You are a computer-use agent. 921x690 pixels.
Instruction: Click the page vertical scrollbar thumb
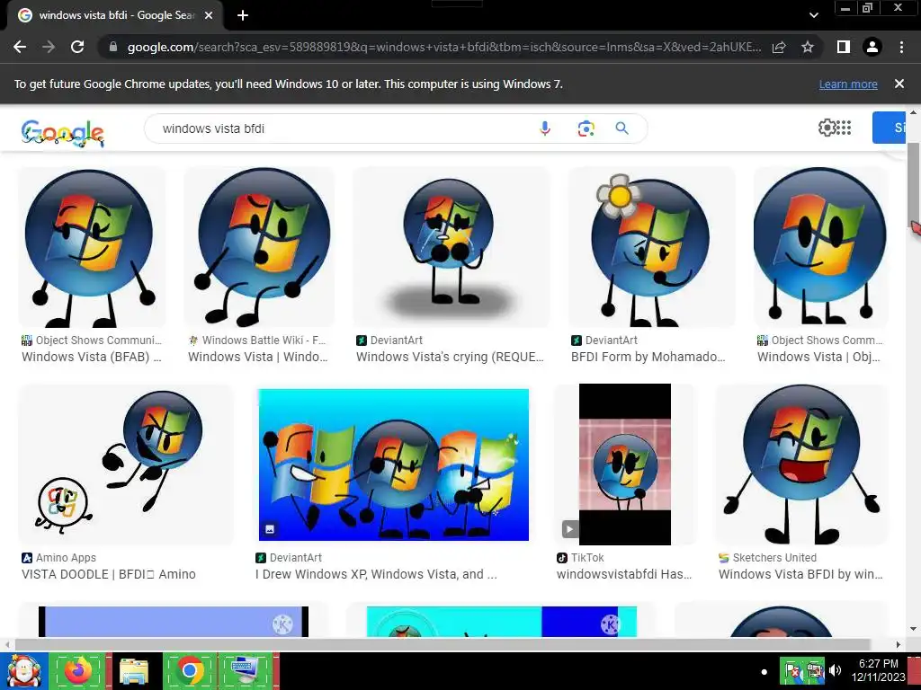click(x=913, y=187)
